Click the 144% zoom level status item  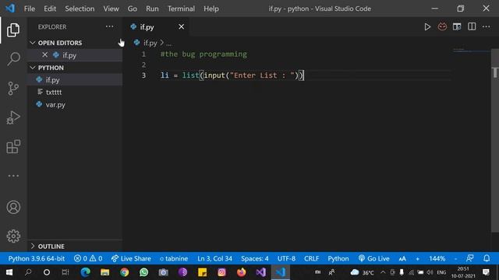[437, 258]
